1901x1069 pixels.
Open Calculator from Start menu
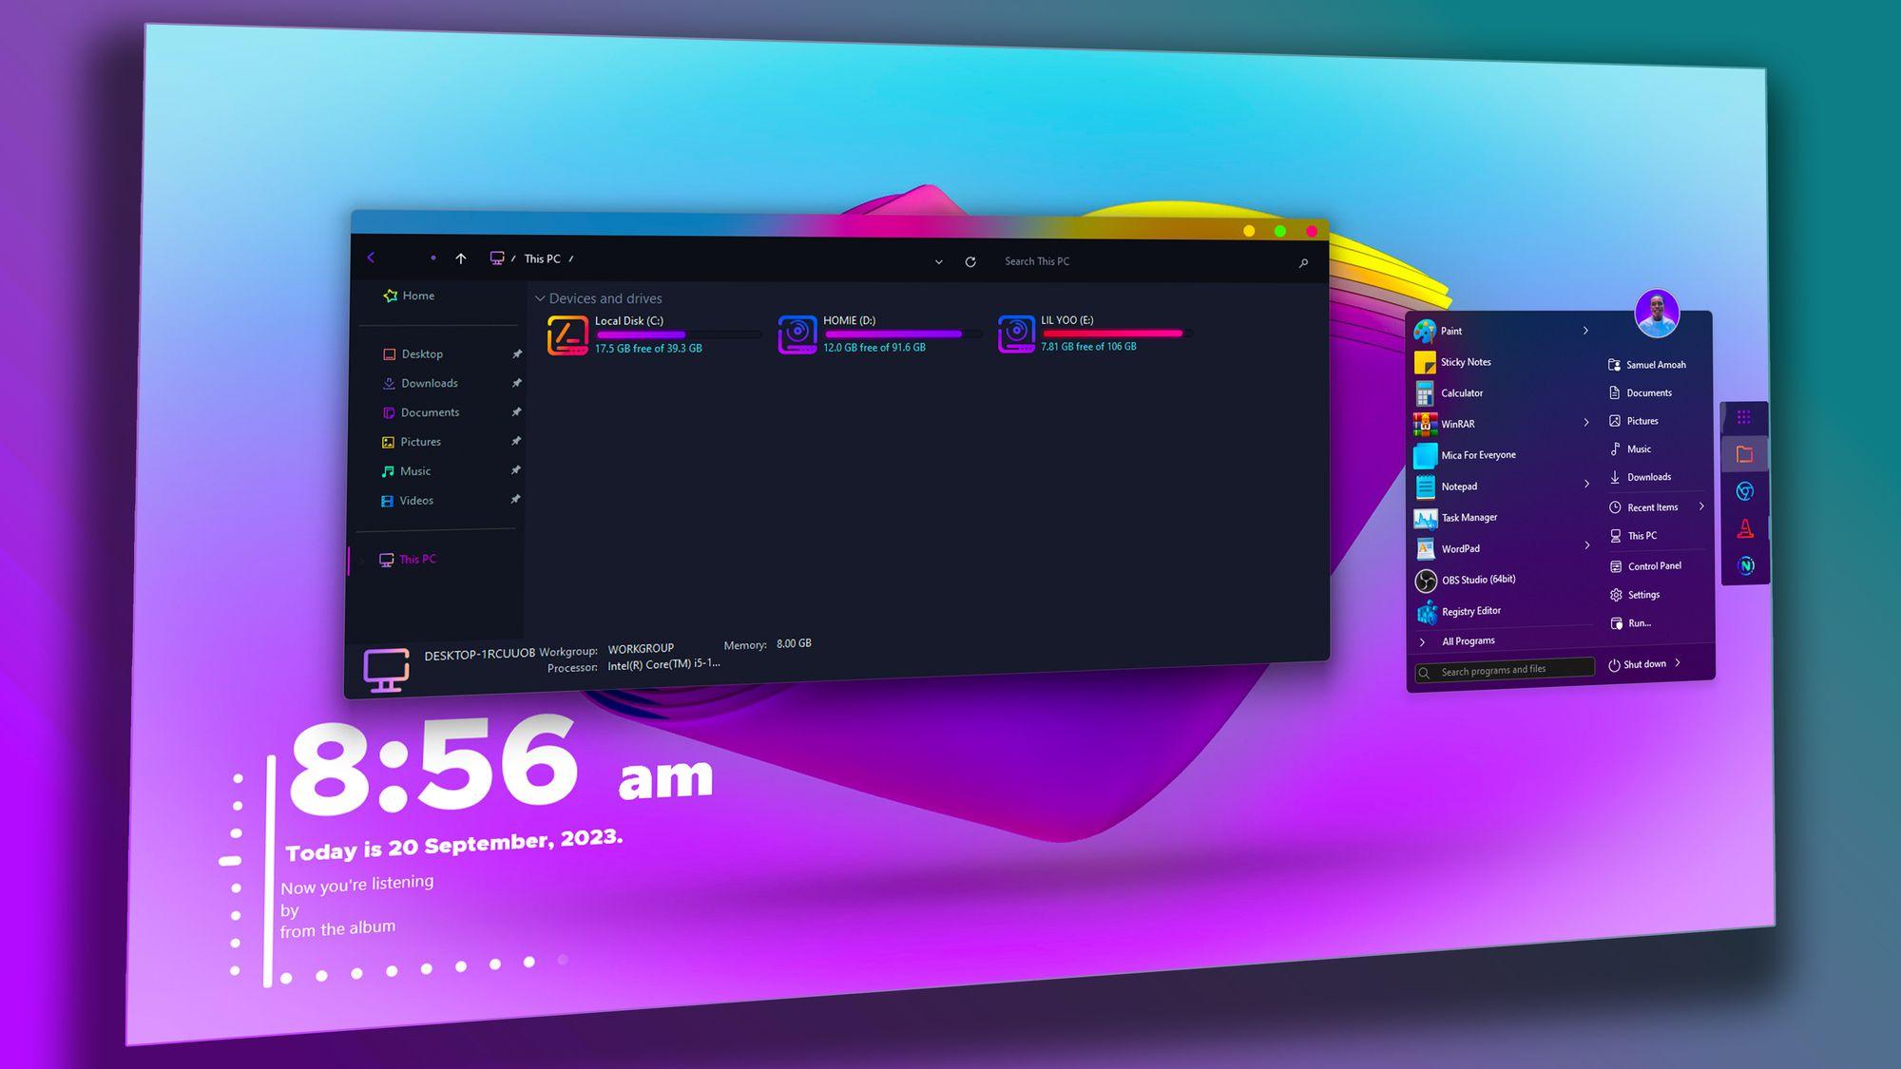(x=1461, y=392)
